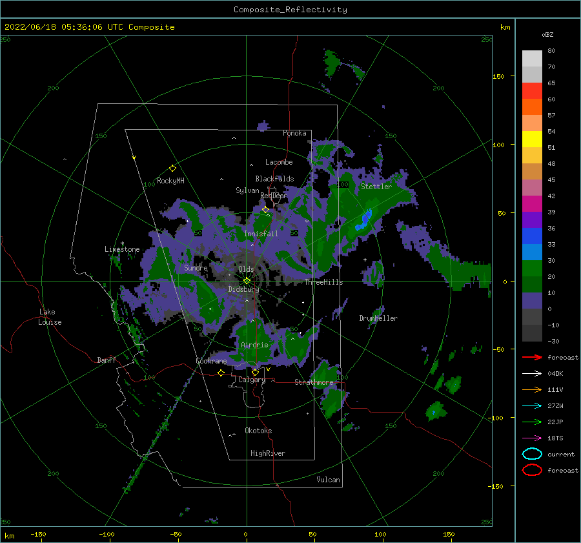Click the km unit label at top right

point(505,27)
